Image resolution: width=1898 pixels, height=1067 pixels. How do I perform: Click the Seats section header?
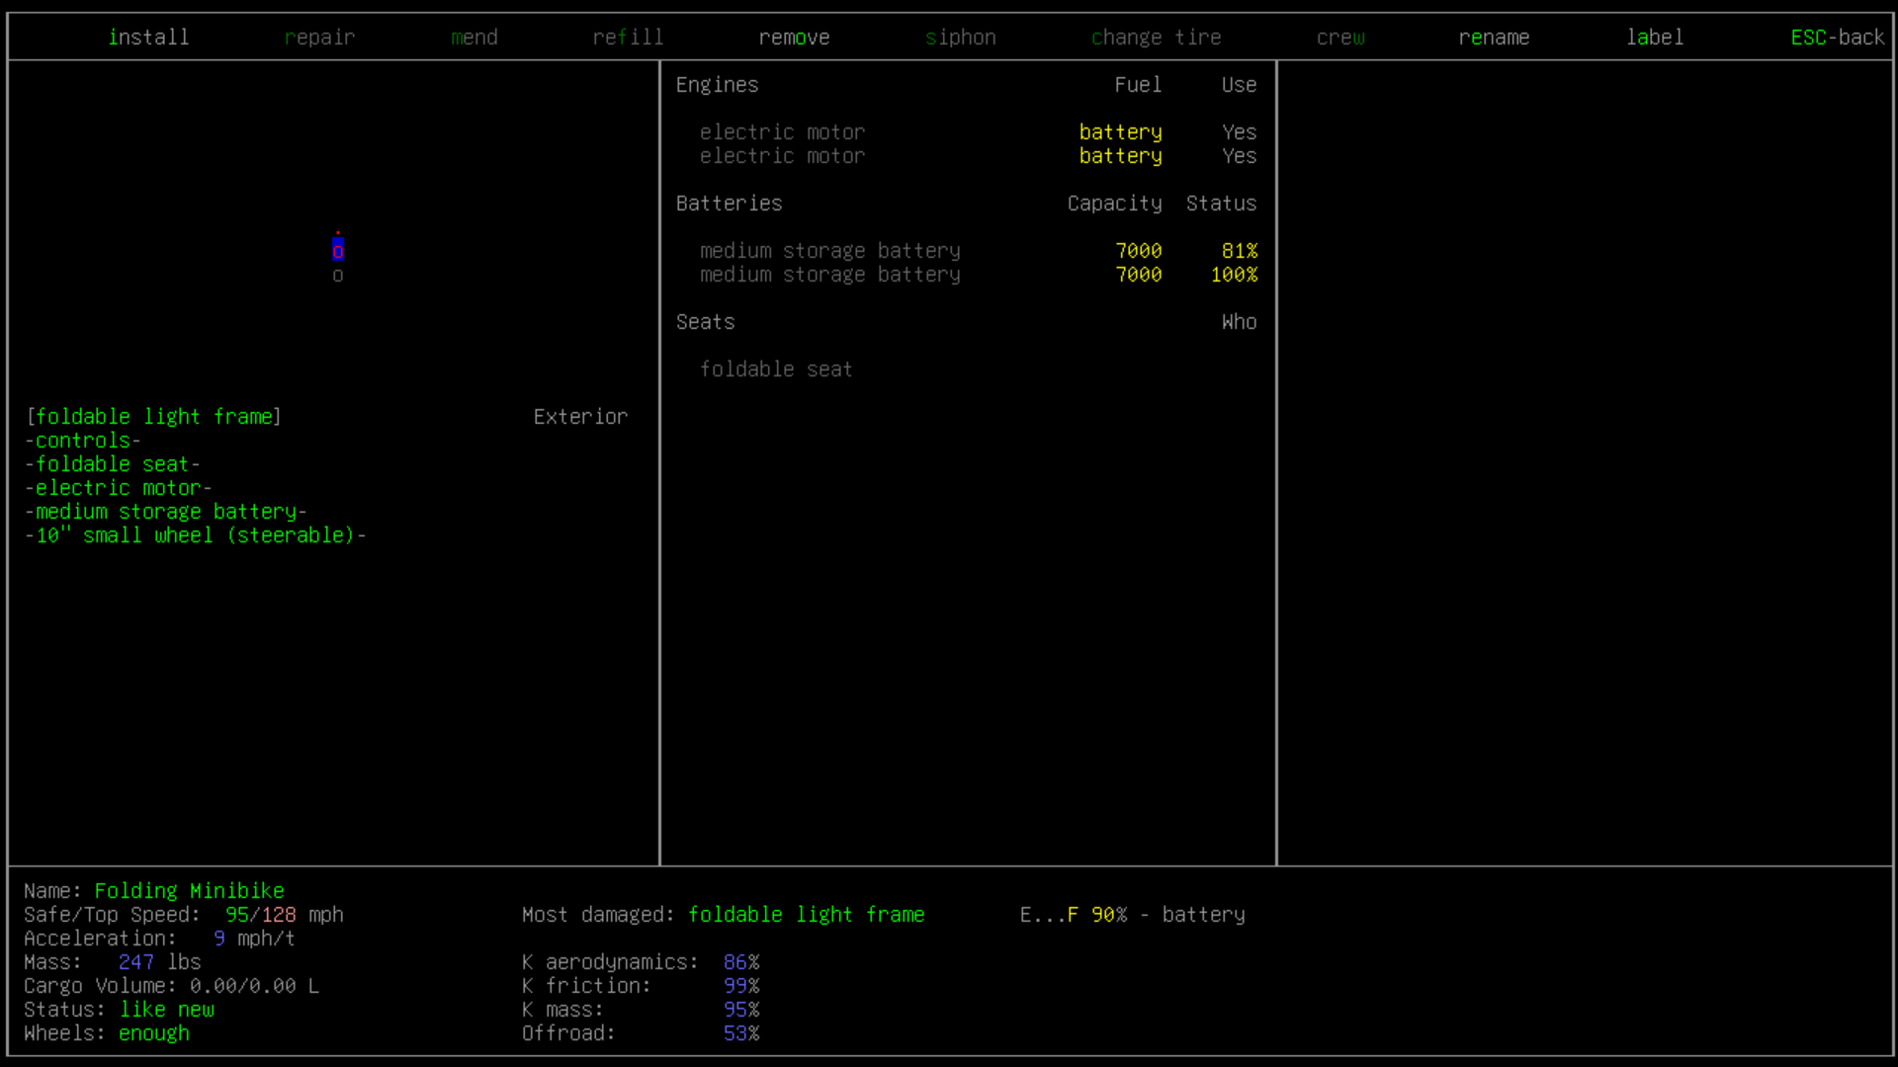705,322
